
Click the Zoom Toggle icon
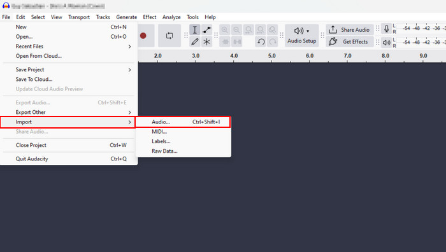(273, 30)
